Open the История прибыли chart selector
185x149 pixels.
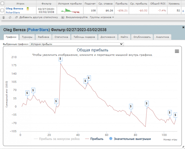point(77,44)
